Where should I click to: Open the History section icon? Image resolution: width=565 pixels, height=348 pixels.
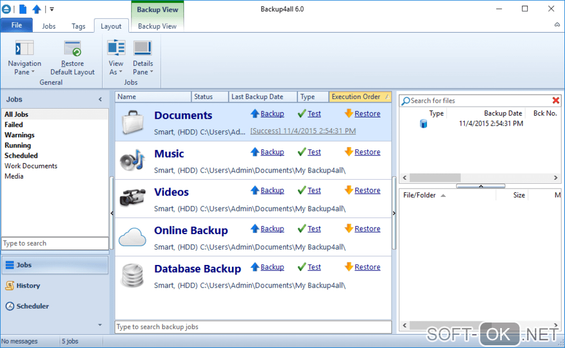(x=10, y=285)
